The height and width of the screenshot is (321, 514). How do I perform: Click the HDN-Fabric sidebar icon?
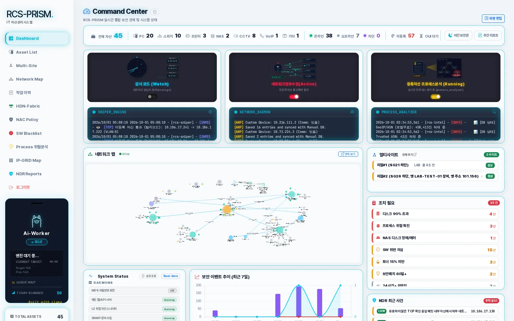point(11,106)
